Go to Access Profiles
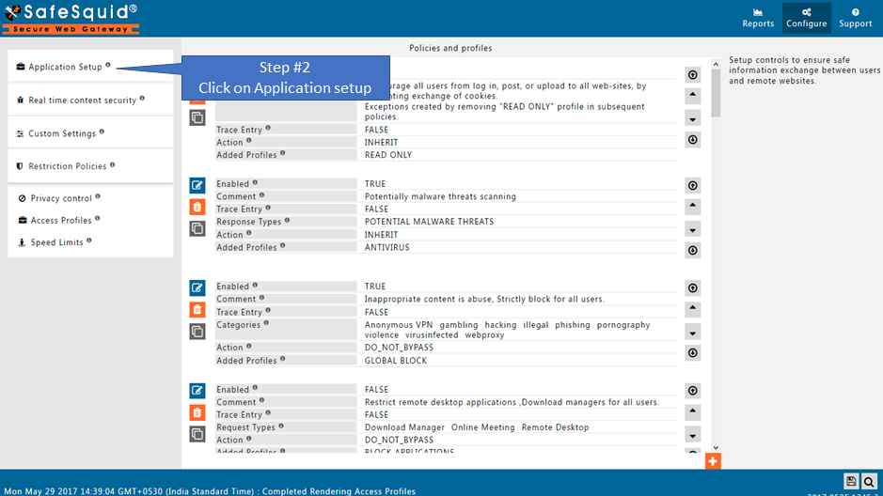The height and width of the screenshot is (496, 883). [61, 220]
